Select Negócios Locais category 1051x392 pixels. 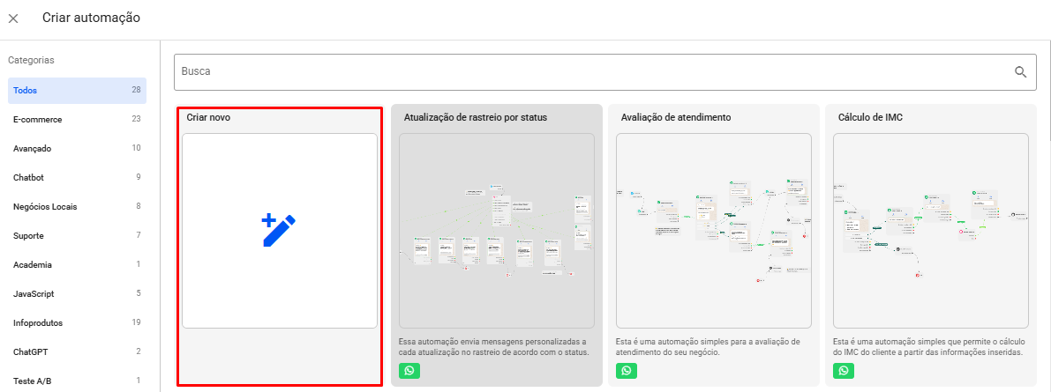point(77,207)
